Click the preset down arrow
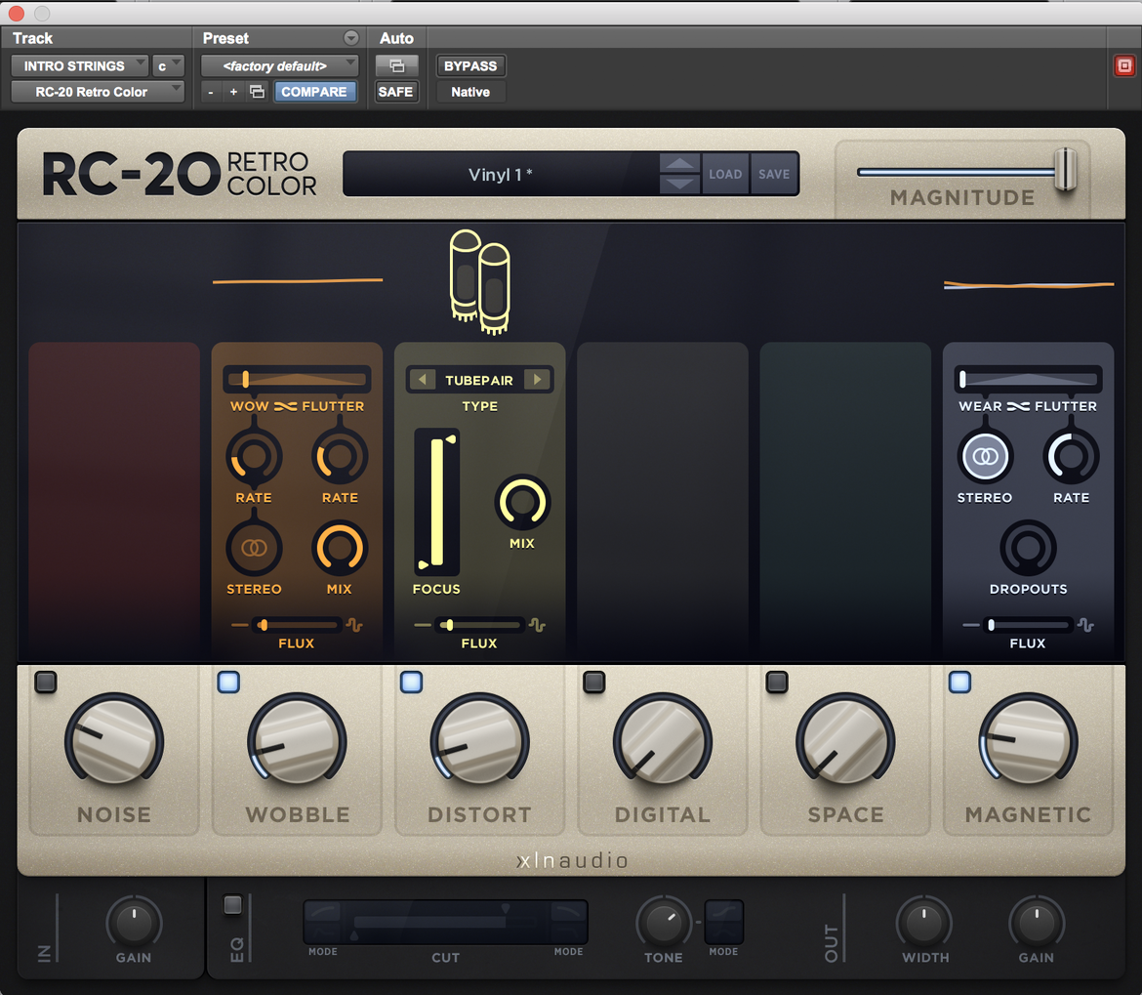 [679, 184]
